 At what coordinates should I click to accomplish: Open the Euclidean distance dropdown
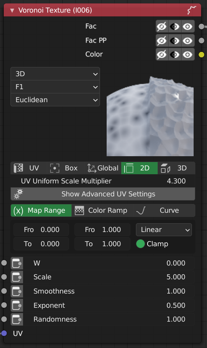pyautogui.click(x=55, y=100)
